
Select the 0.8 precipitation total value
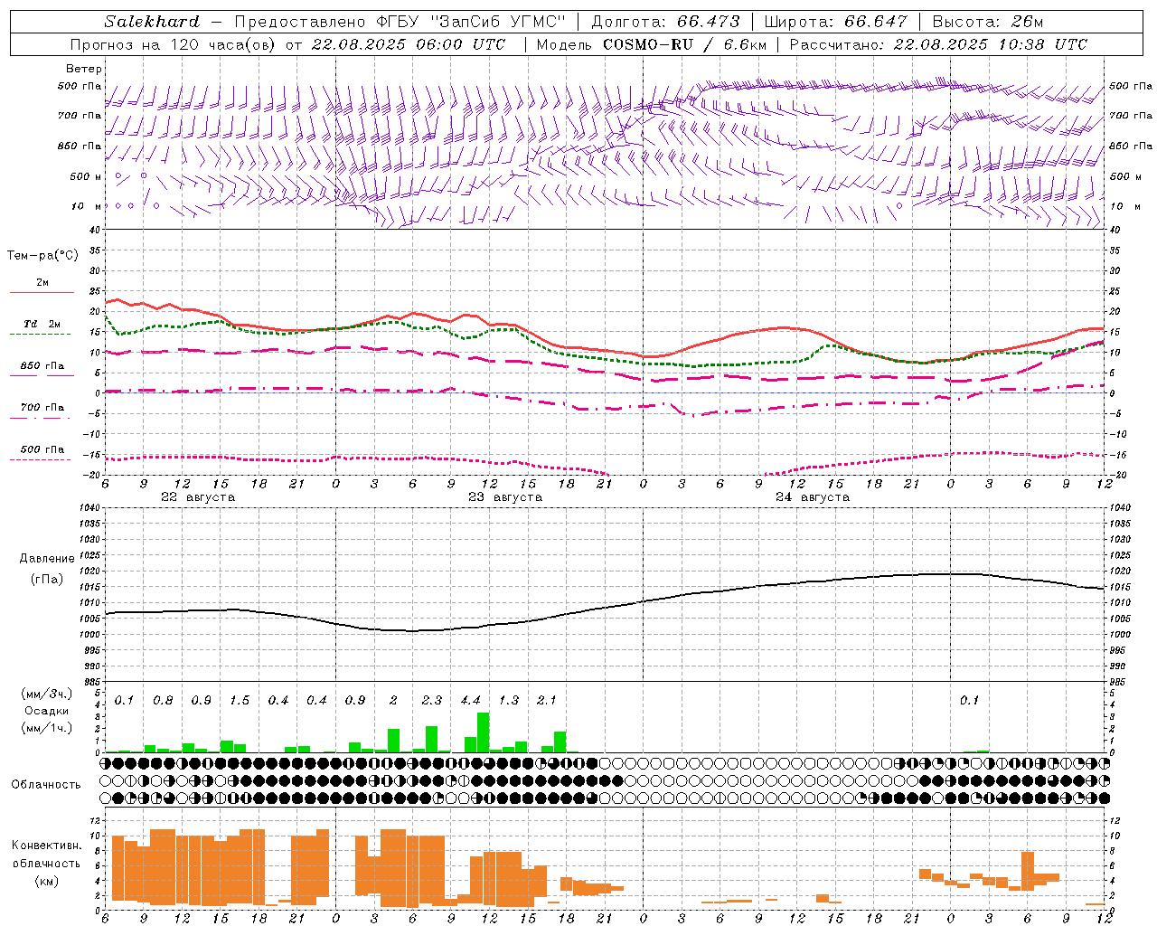pos(163,701)
